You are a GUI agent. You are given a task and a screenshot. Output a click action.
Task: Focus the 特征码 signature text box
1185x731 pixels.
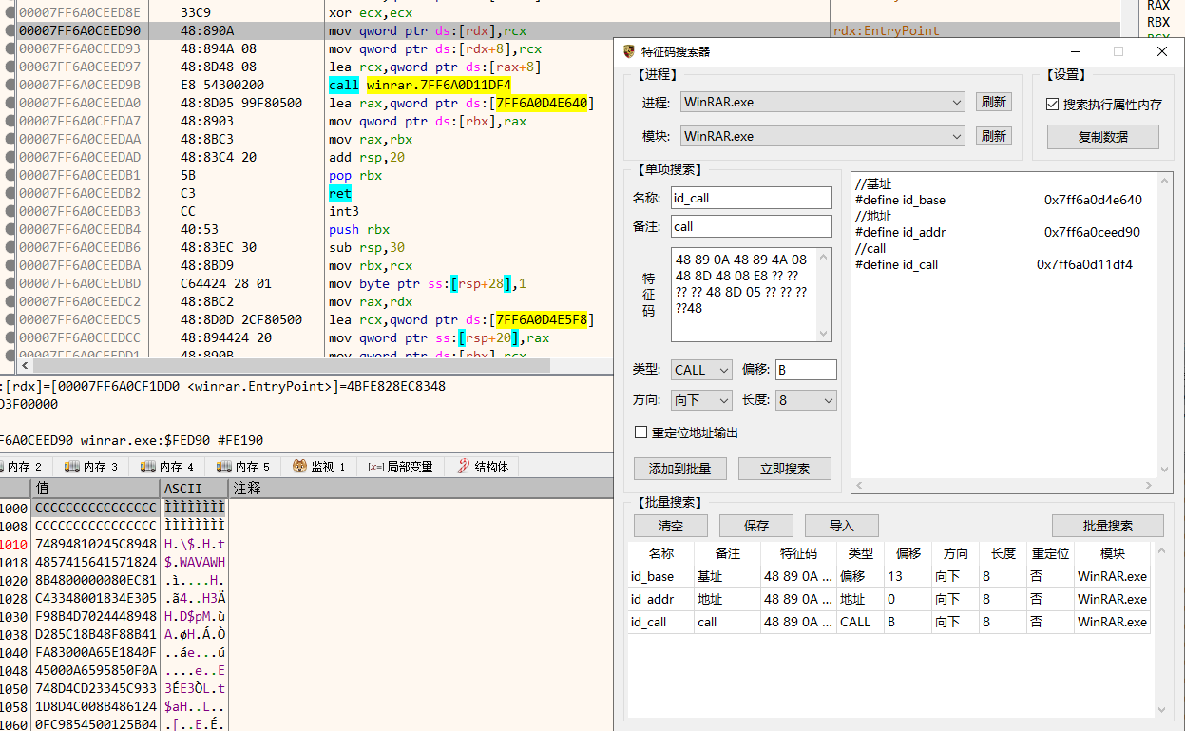(x=744, y=295)
